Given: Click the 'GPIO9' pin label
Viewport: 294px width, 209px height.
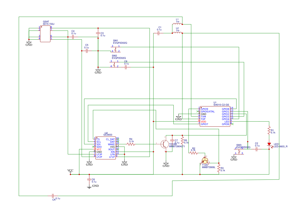Looking at the screenshot, I should point(204,109).
